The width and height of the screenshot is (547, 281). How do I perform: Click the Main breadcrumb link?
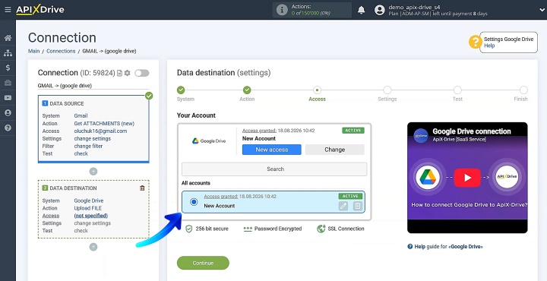[x=34, y=51]
